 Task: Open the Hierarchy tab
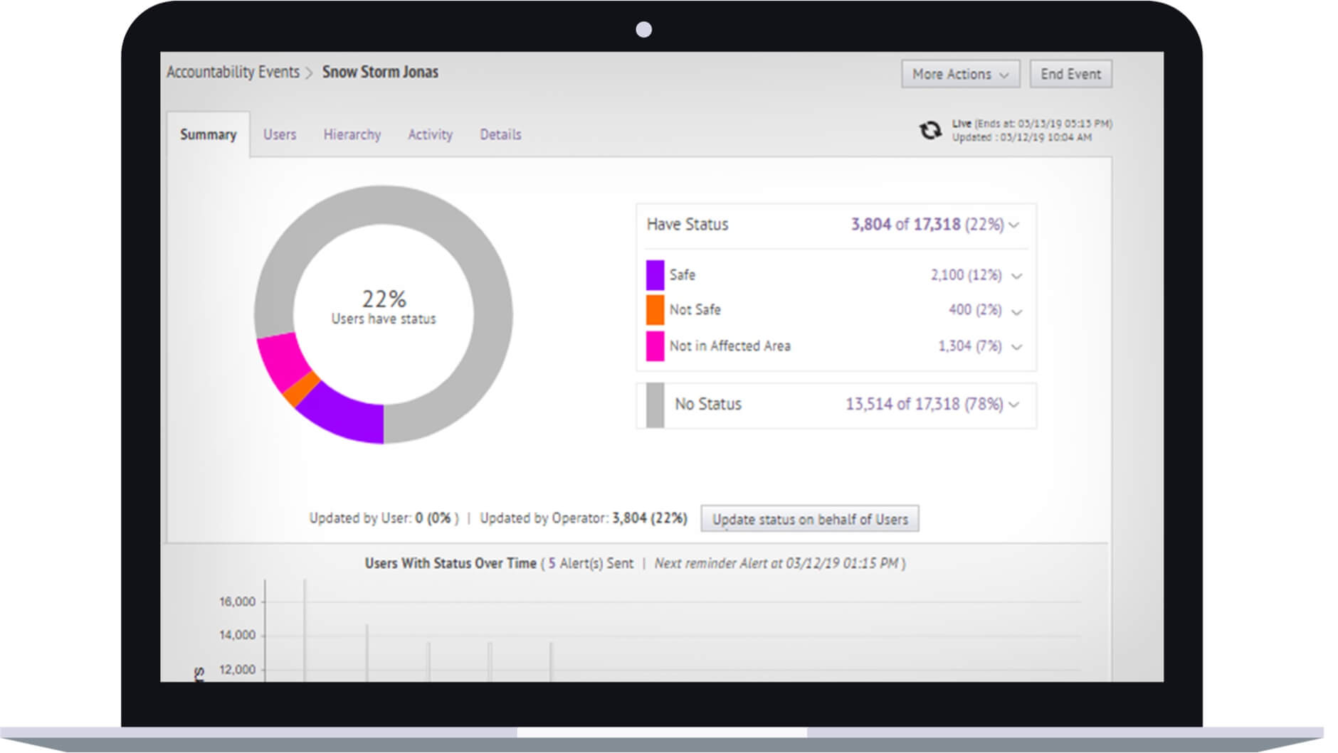[x=352, y=134]
